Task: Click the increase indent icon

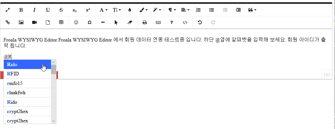Action: click(238, 10)
